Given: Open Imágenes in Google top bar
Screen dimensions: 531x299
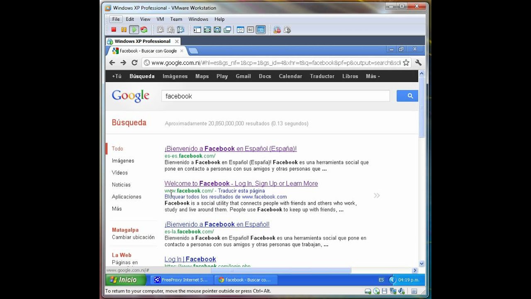Looking at the screenshot, I should [x=175, y=76].
